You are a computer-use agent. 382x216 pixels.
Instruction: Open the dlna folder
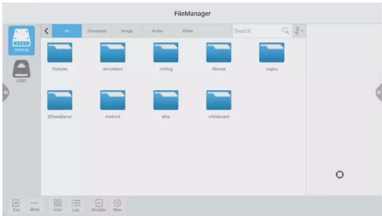tap(166, 100)
